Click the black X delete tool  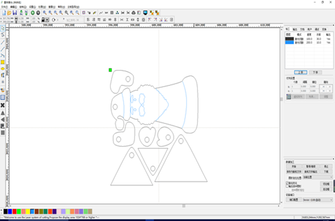(x=3, y=105)
